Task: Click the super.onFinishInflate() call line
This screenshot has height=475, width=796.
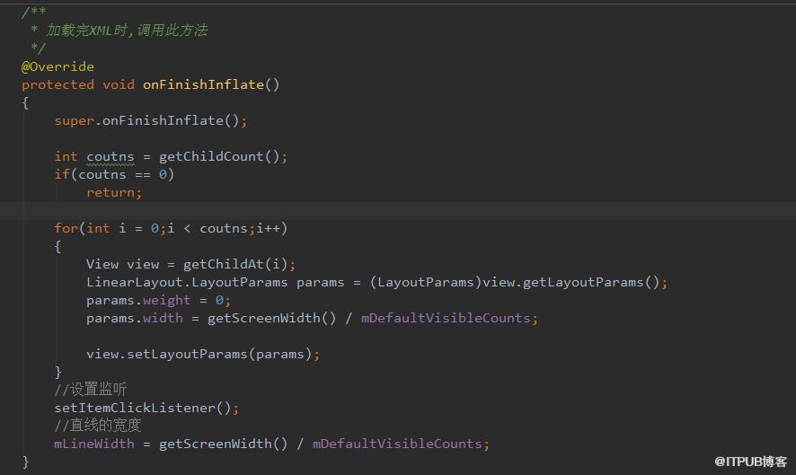Action: click(x=150, y=121)
